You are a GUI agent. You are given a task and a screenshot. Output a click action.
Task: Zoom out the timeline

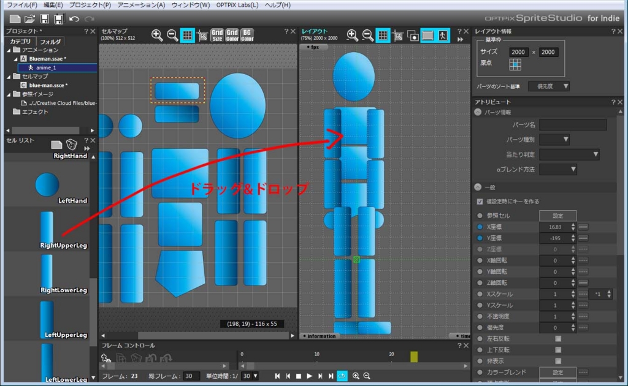(367, 376)
